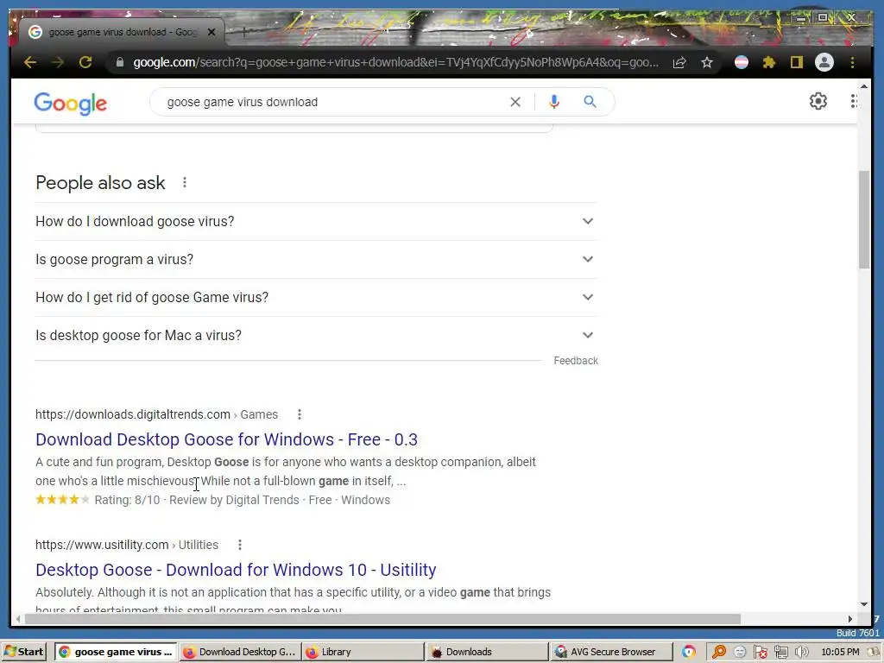
Task: Bookmark this page with the star
Action: (707, 62)
